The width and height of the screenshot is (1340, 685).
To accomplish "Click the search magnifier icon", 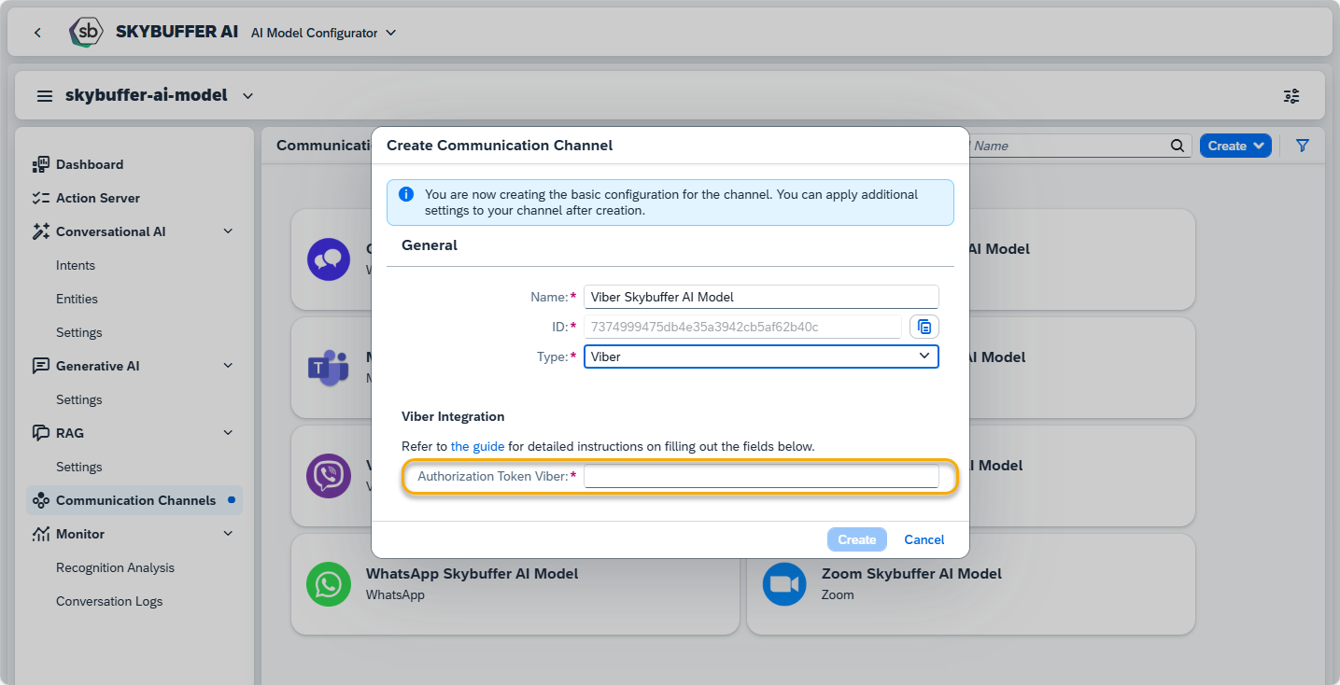I will (x=1178, y=146).
